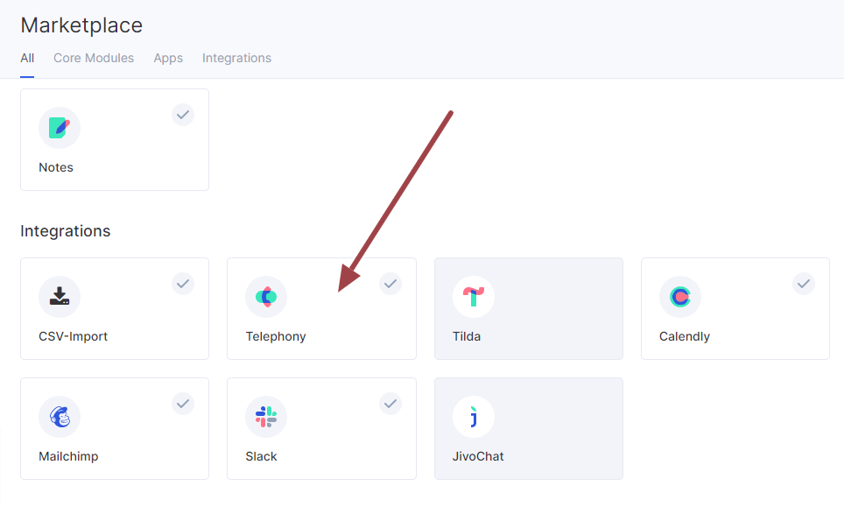Click the Slack logo icon
Screen dimensions: 844x521
[x=266, y=417]
